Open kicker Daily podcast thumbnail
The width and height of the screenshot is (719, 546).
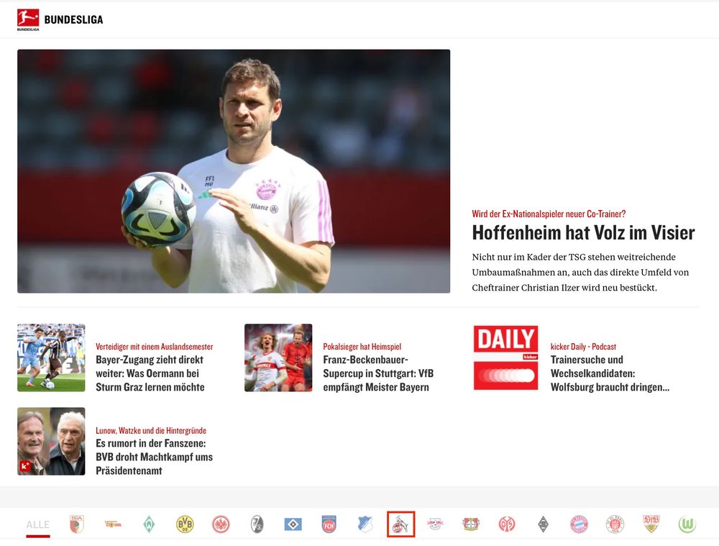point(505,358)
